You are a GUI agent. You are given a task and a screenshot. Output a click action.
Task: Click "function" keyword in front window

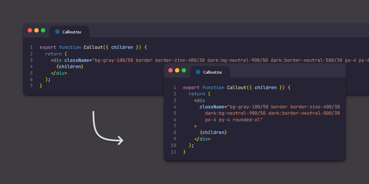pyautogui.click(x=213, y=87)
